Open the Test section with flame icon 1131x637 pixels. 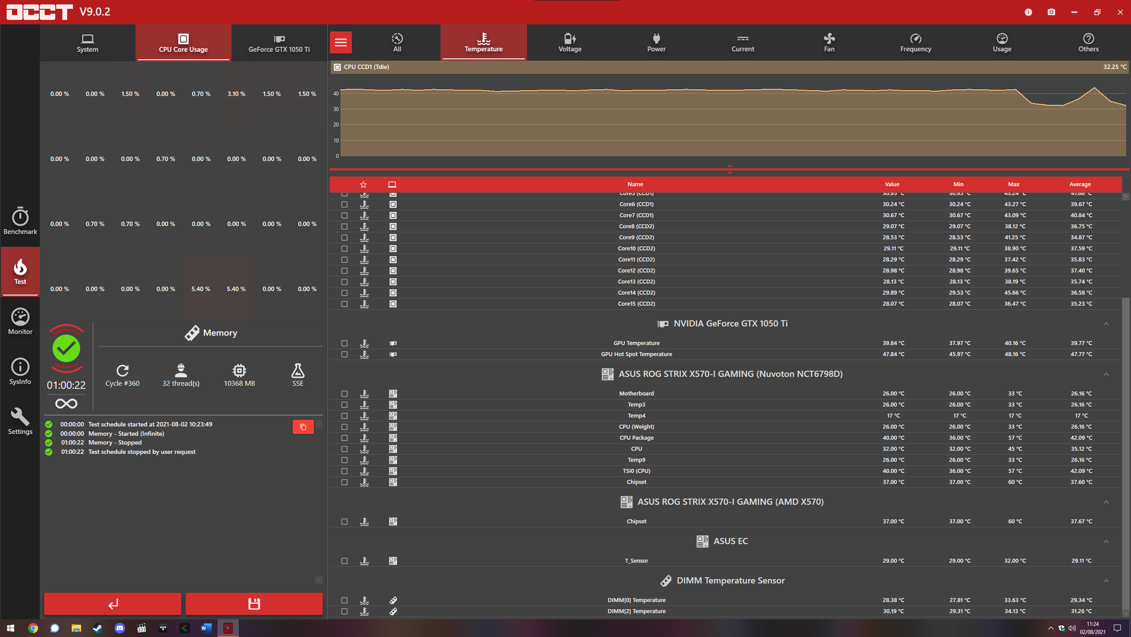20,271
